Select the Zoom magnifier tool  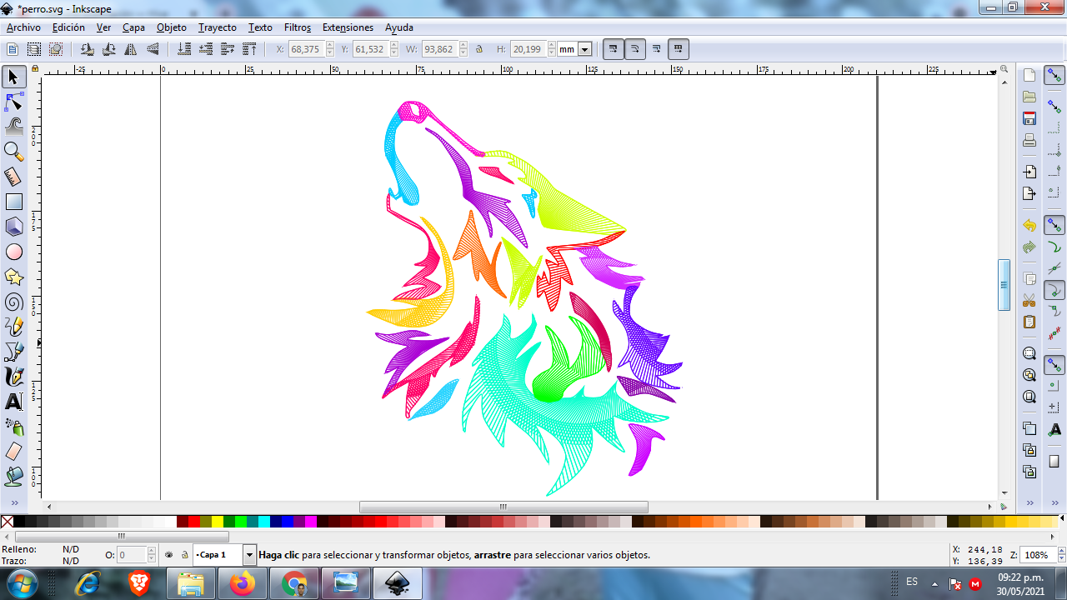coord(13,152)
